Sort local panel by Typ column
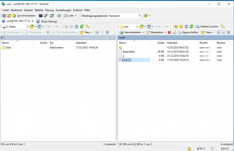This screenshot has height=151, width=234. coord(61,43)
